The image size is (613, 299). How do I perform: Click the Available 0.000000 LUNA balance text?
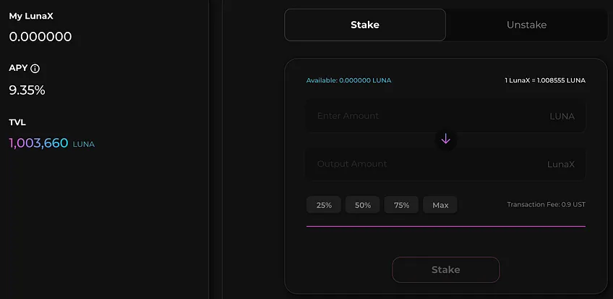(348, 80)
